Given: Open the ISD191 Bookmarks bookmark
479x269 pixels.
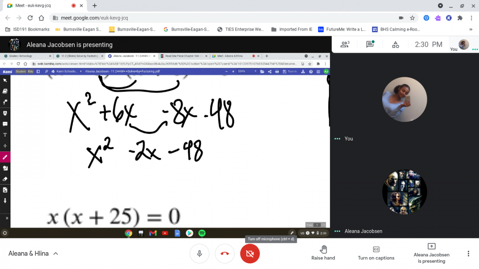Looking at the screenshot, I should 28,30.
